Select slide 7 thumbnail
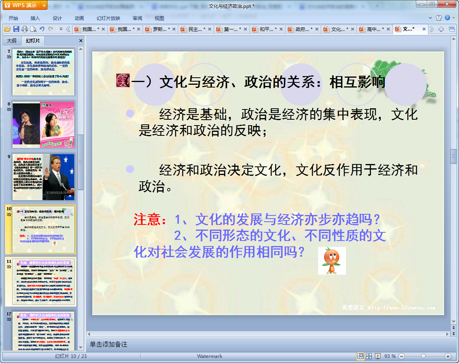The width and height of the screenshot is (459, 363). click(x=43, y=72)
